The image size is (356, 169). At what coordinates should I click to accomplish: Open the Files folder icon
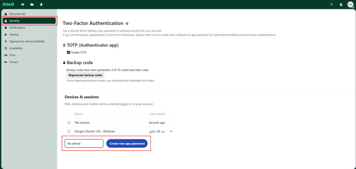(32, 4)
